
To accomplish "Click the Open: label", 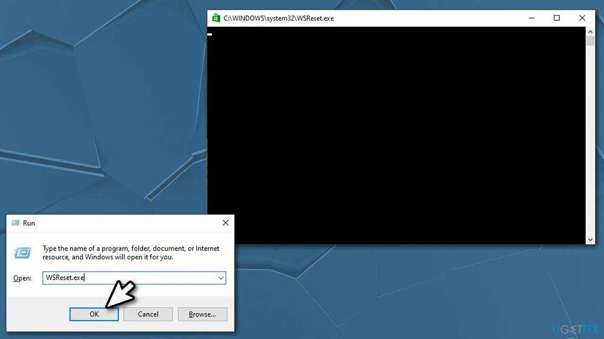I will click(x=22, y=278).
